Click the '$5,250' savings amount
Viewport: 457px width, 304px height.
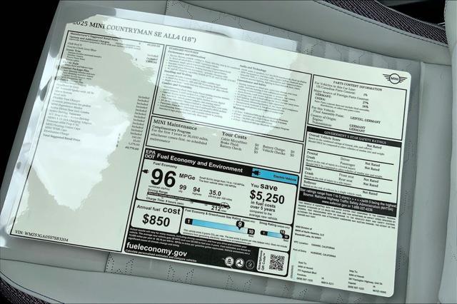[x=267, y=196]
